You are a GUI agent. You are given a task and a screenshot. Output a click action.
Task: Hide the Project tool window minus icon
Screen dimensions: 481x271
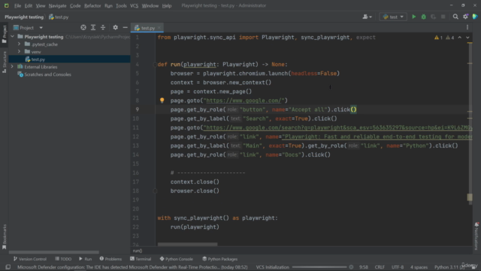click(126, 28)
